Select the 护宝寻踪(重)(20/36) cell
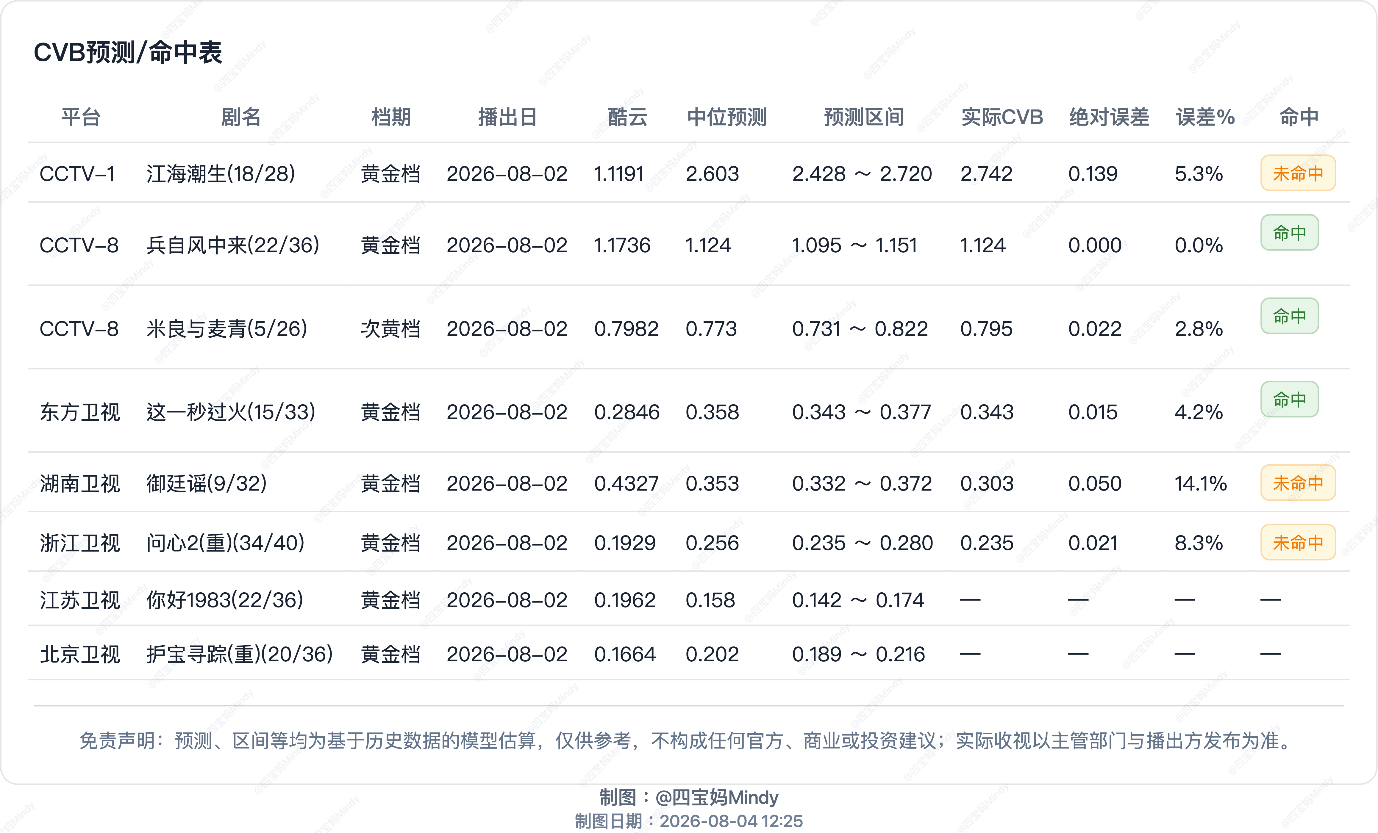1378x833 pixels. coord(239,654)
